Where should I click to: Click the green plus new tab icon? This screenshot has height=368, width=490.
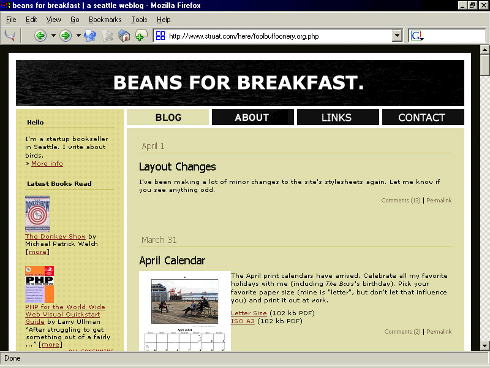(x=141, y=36)
